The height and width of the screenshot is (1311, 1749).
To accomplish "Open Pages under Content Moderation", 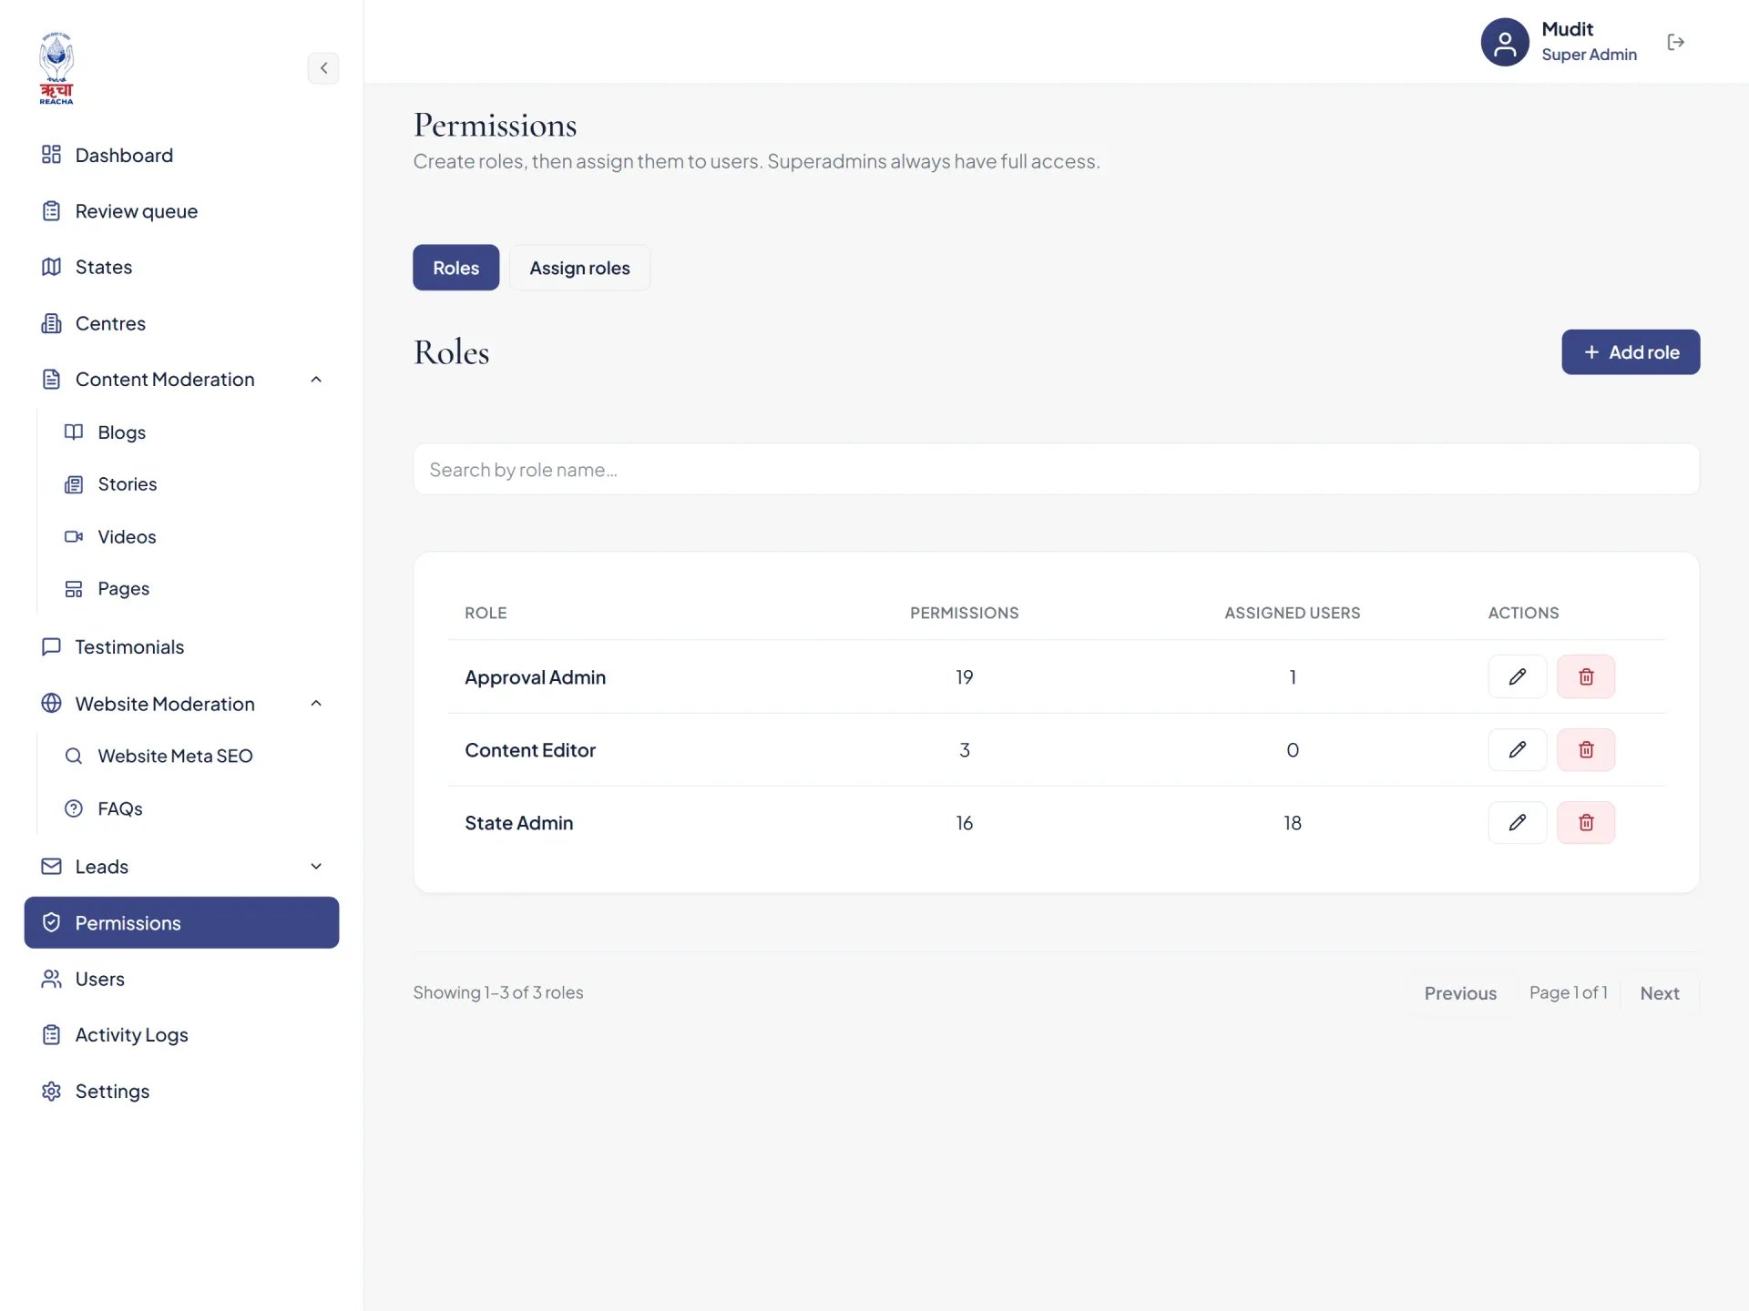I will [x=191, y=588].
